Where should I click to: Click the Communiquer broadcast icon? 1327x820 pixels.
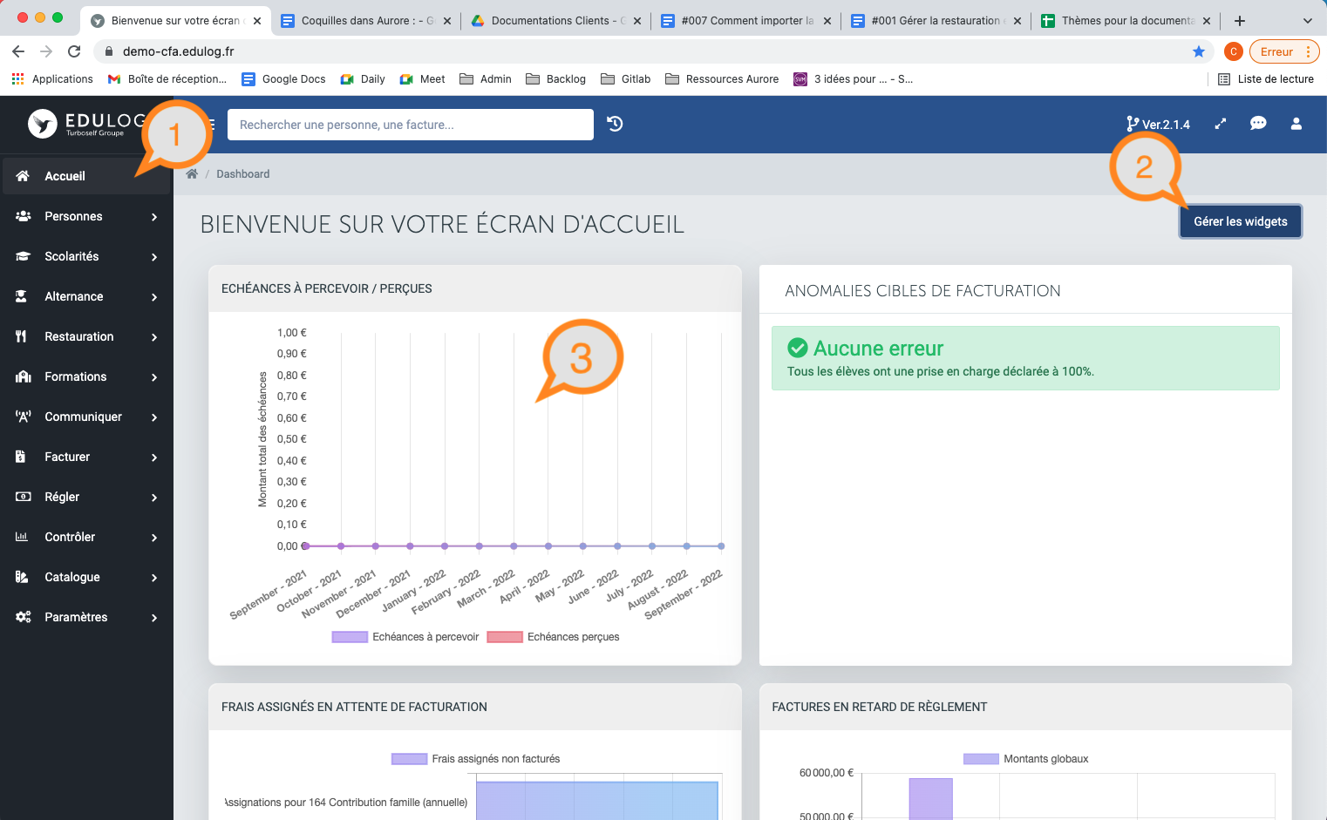[24, 417]
